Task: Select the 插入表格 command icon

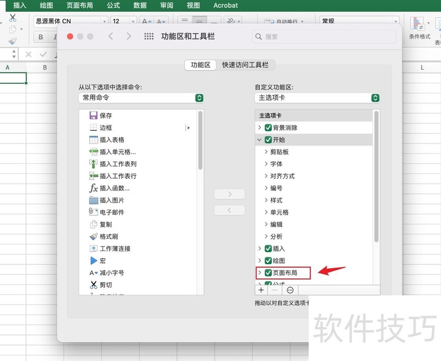Action: point(93,140)
